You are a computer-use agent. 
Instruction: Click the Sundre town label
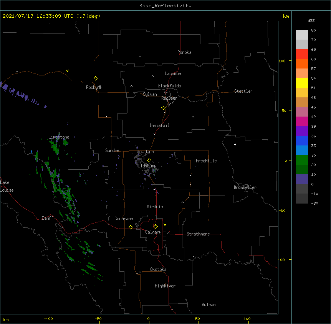(112, 150)
